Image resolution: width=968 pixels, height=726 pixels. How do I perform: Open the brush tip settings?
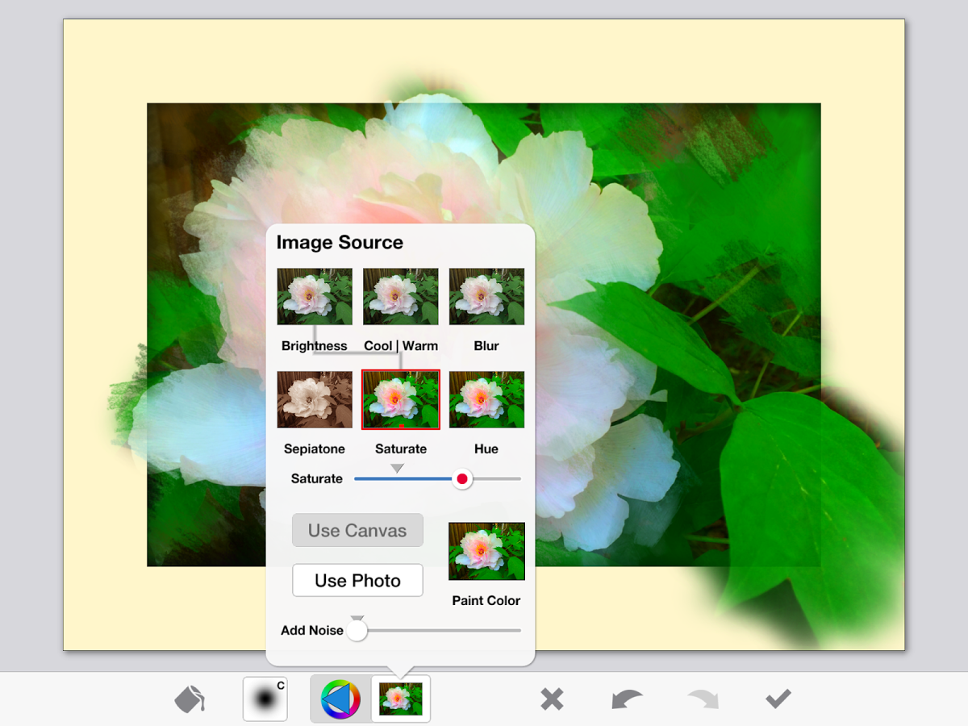point(265,698)
